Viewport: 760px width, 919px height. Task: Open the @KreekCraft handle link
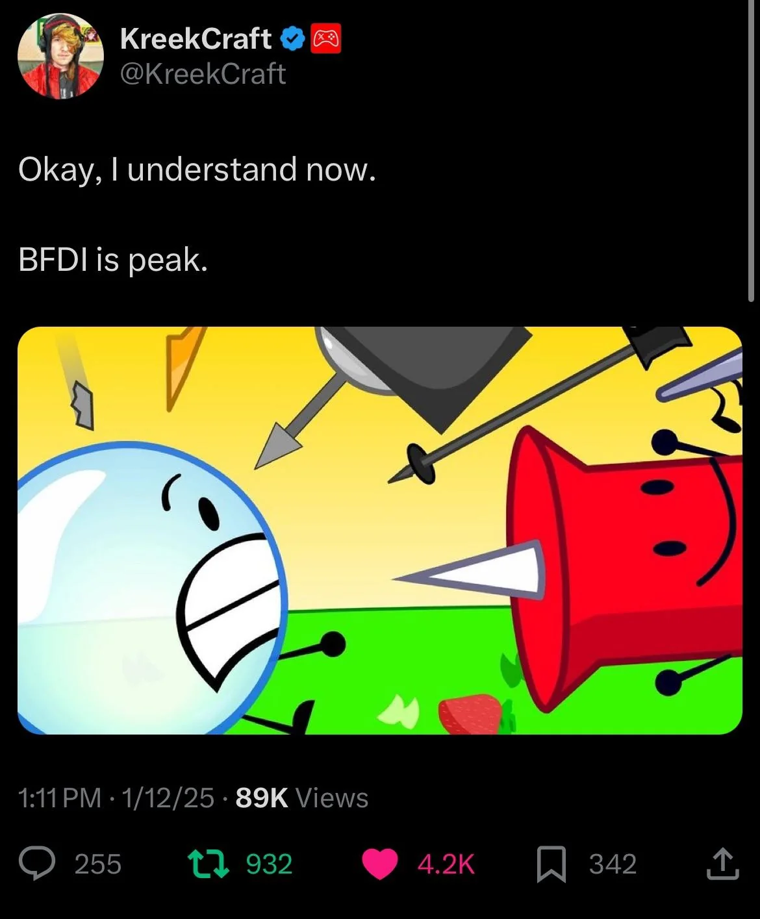tap(203, 73)
